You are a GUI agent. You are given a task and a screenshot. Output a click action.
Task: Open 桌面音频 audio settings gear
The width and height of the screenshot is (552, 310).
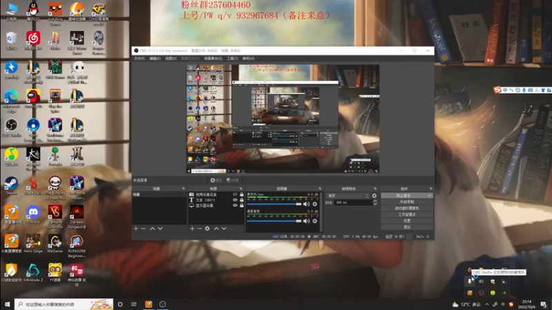tap(315, 221)
